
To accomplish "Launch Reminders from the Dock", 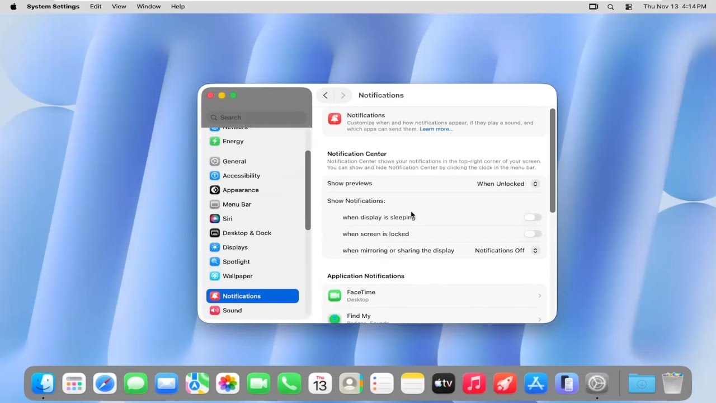I will click(382, 383).
